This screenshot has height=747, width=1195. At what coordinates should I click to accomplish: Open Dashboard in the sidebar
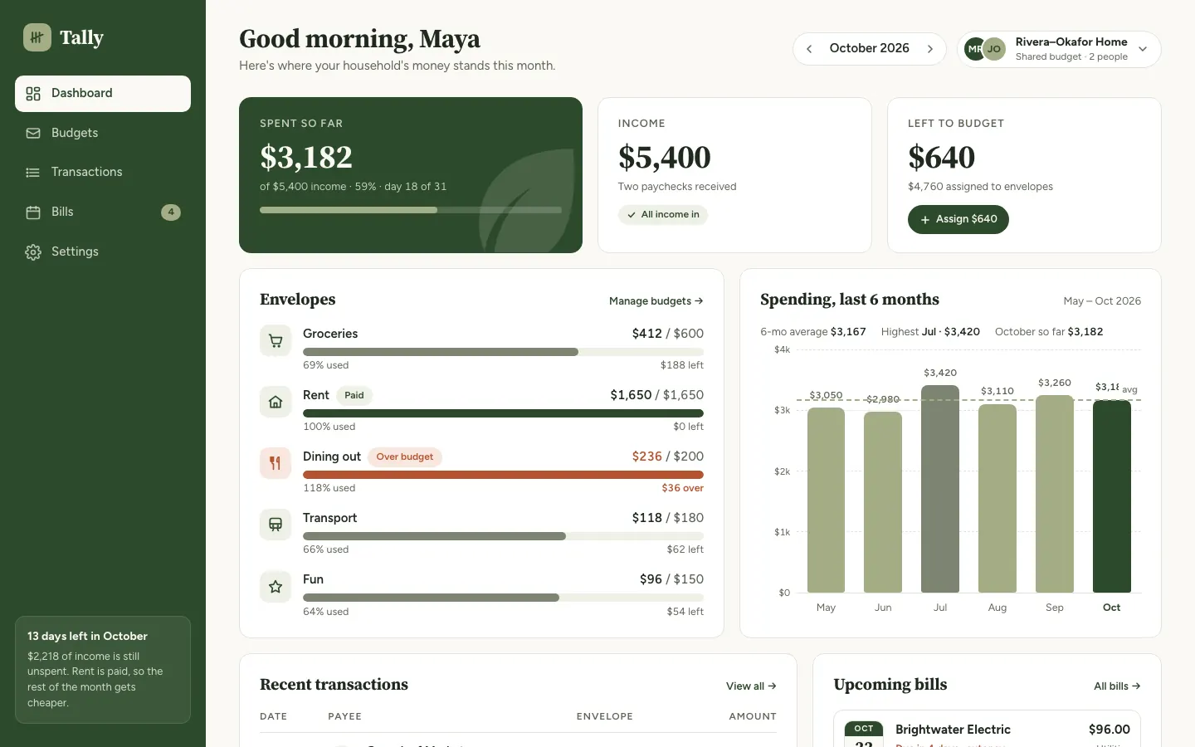click(x=103, y=94)
